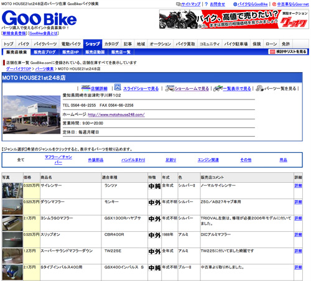This screenshot has width=311, height=281.
Task: Switch to the 地域 tab
Action: click(x=141, y=44)
